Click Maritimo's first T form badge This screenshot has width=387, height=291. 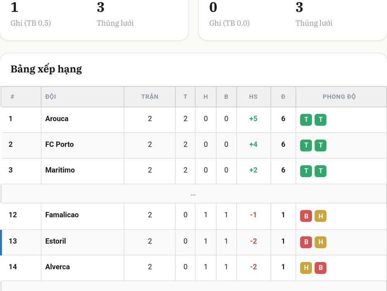coord(306,171)
